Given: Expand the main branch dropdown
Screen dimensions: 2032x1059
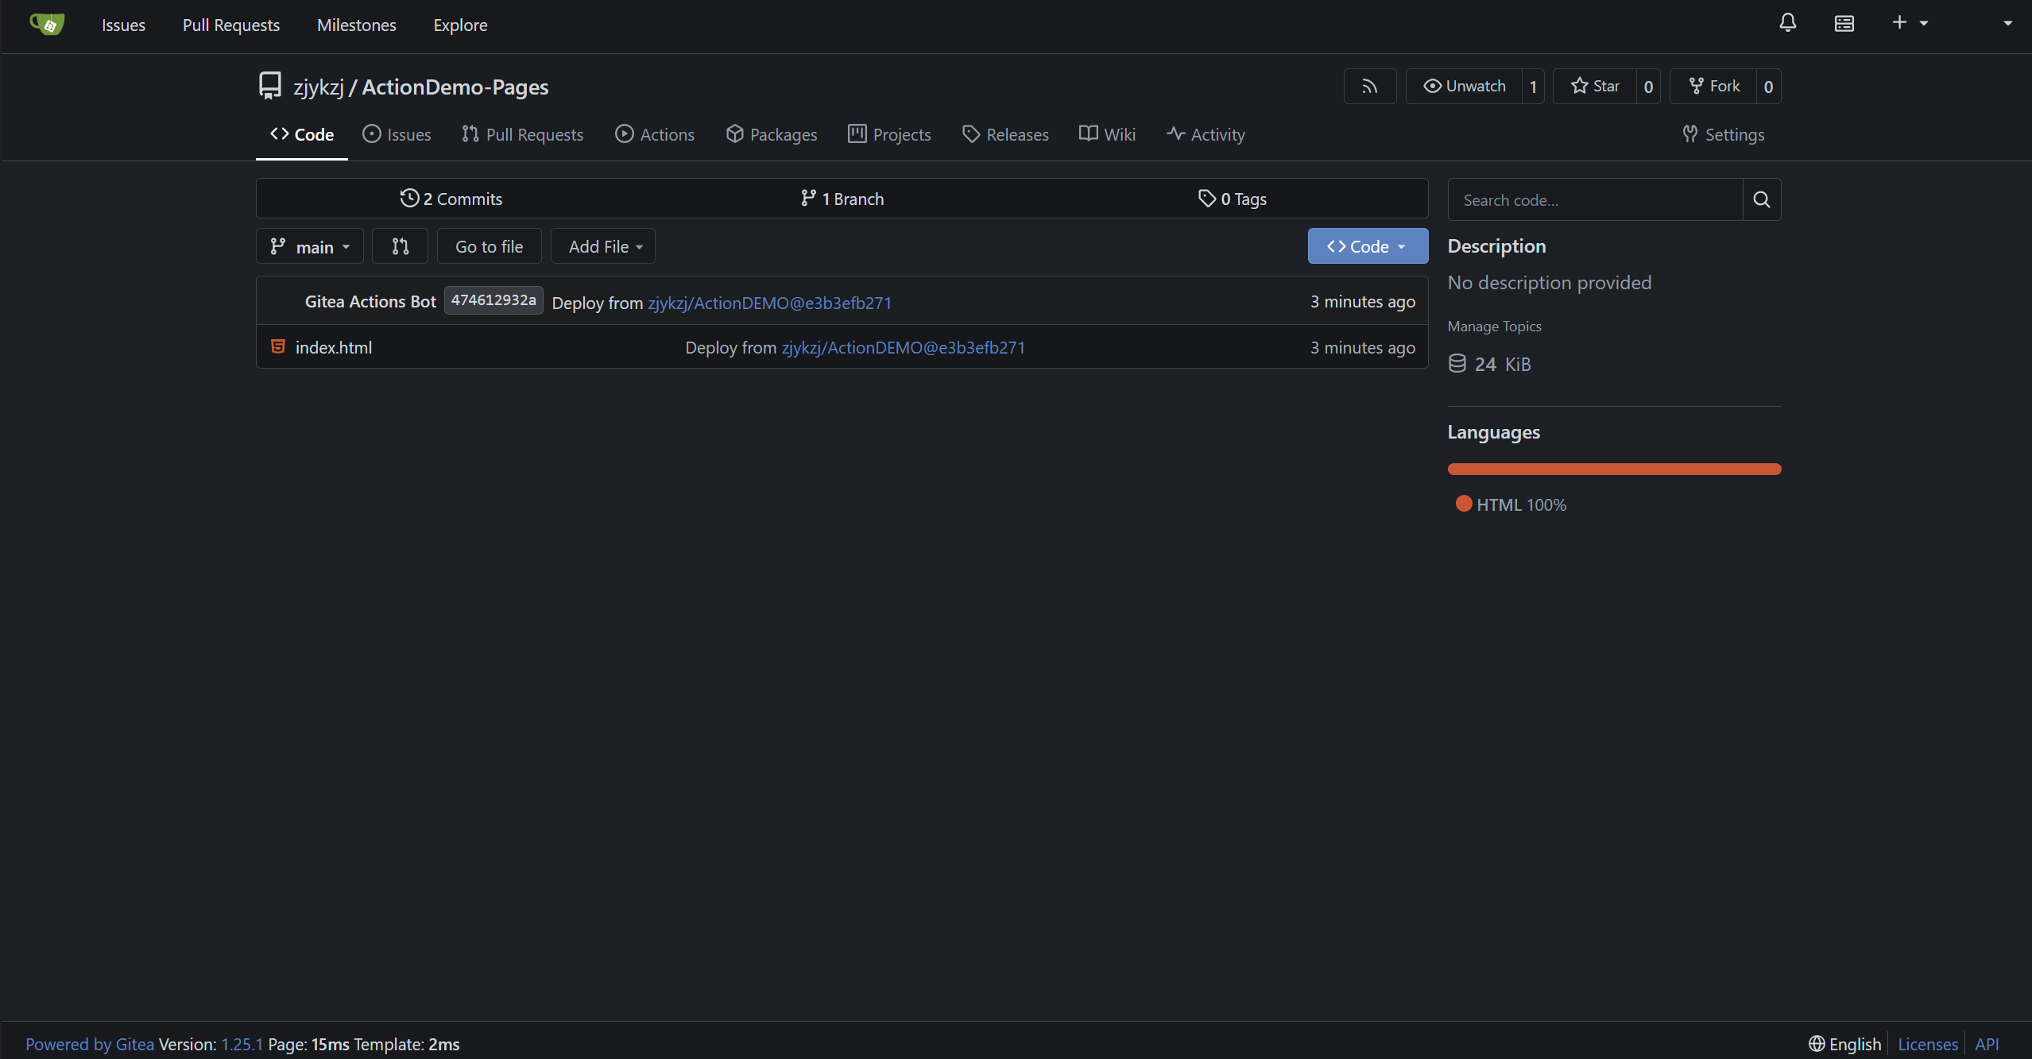Looking at the screenshot, I should [310, 247].
